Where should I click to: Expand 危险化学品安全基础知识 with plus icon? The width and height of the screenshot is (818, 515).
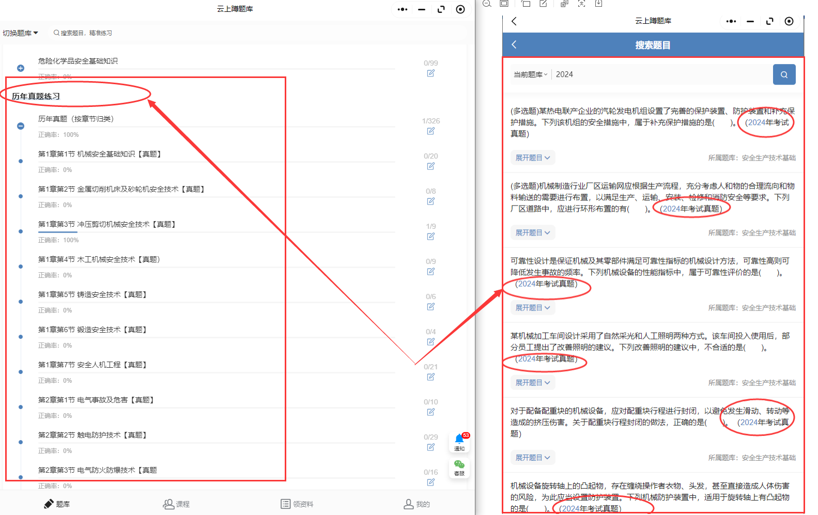21,68
